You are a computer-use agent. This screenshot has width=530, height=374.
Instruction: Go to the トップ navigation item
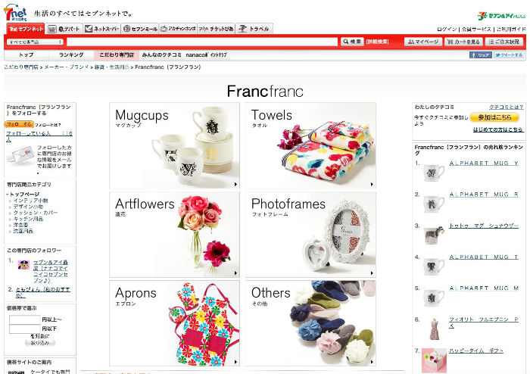point(26,55)
